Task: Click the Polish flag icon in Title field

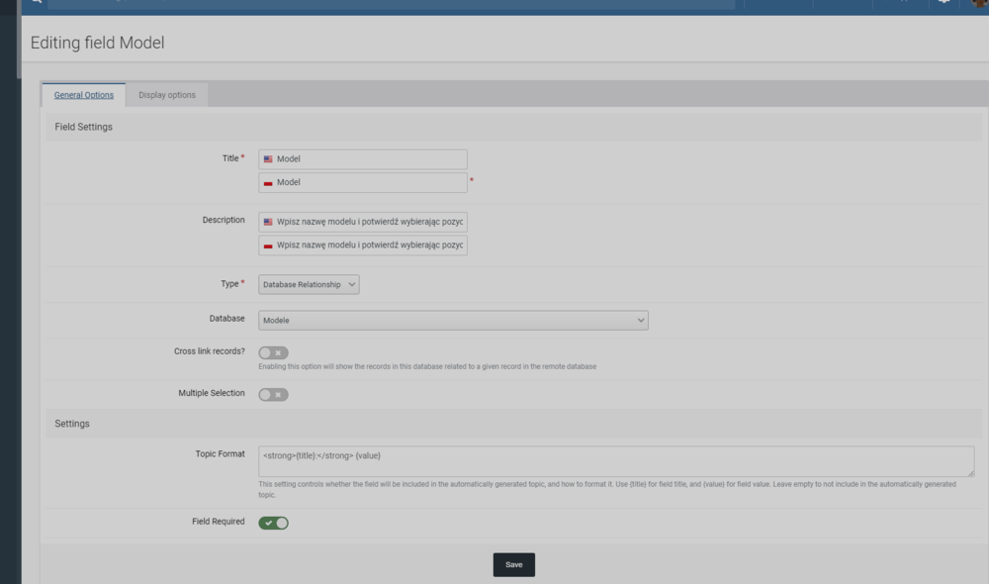Action: pyautogui.click(x=268, y=183)
